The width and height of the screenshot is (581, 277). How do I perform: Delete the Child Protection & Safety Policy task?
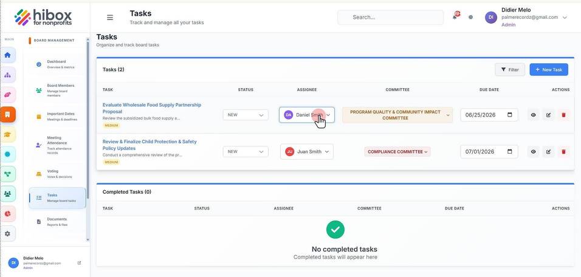[563, 151]
